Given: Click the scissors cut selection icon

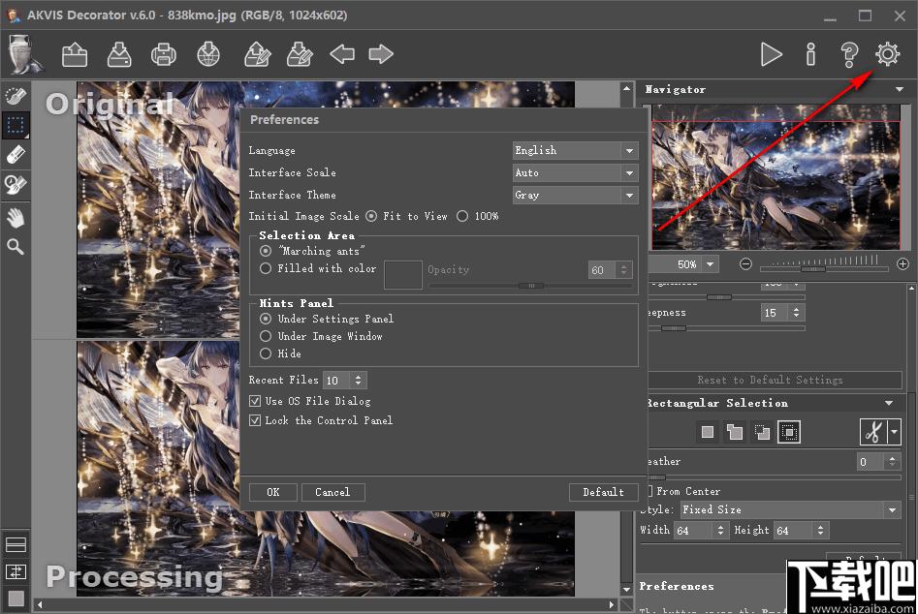Looking at the screenshot, I should click(873, 433).
